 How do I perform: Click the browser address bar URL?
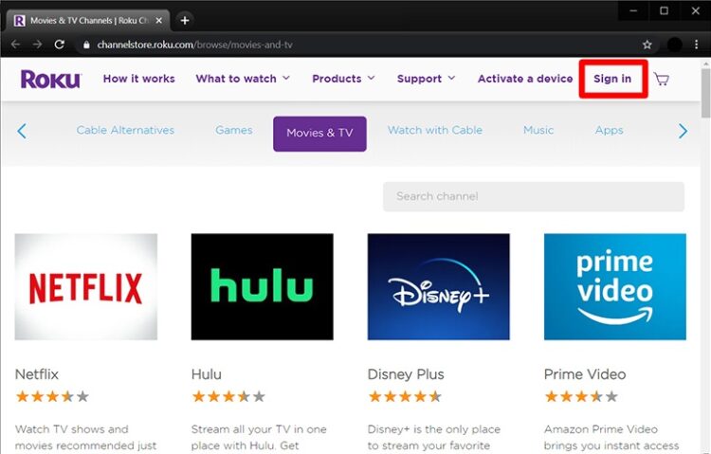point(195,45)
